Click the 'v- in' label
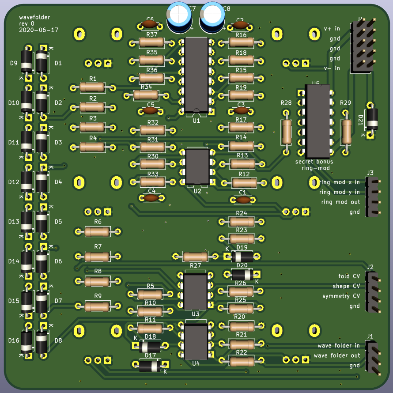Viewport: 393px width, 393px height. [332, 68]
